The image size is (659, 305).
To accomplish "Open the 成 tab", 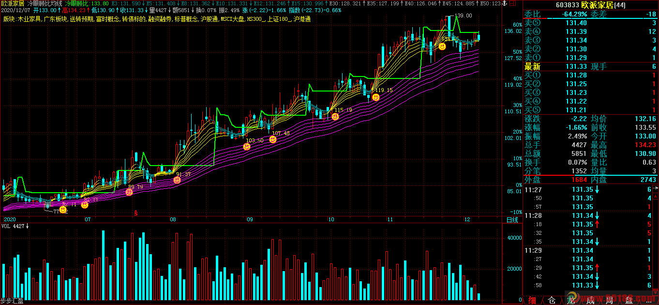I will point(590,300).
